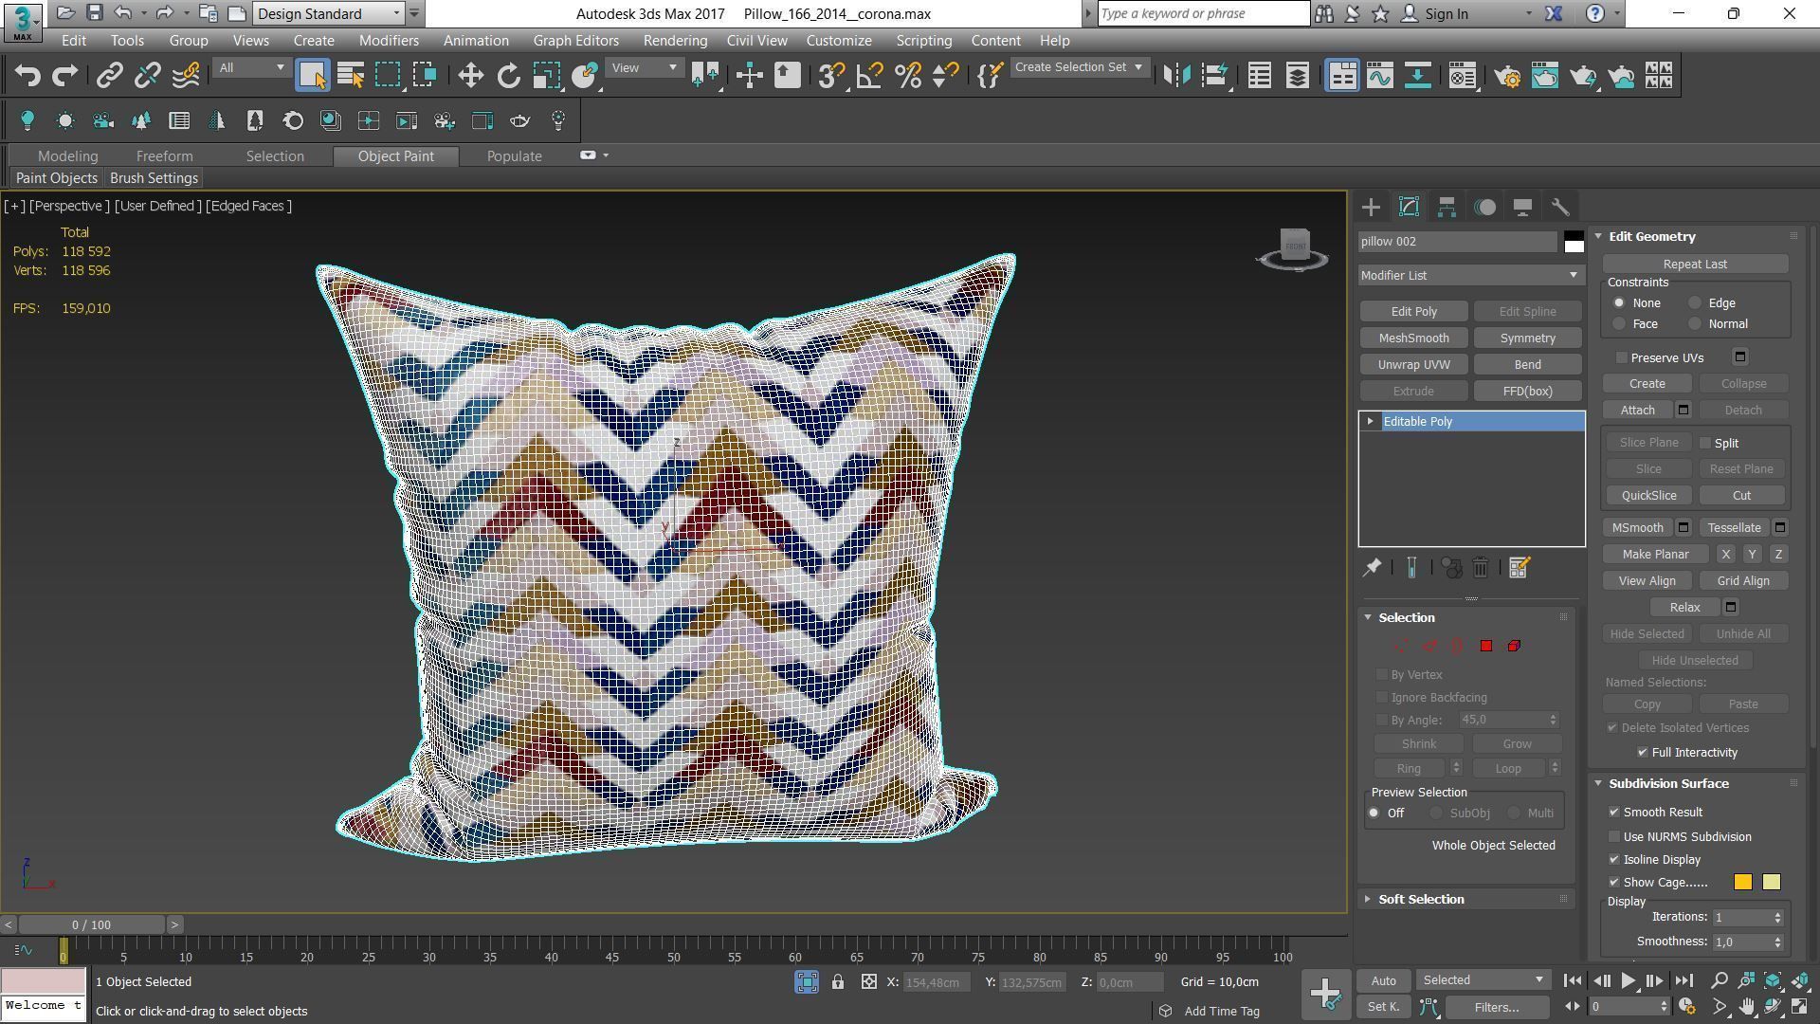Uncheck Smooth Result checkbox

coord(1614,813)
